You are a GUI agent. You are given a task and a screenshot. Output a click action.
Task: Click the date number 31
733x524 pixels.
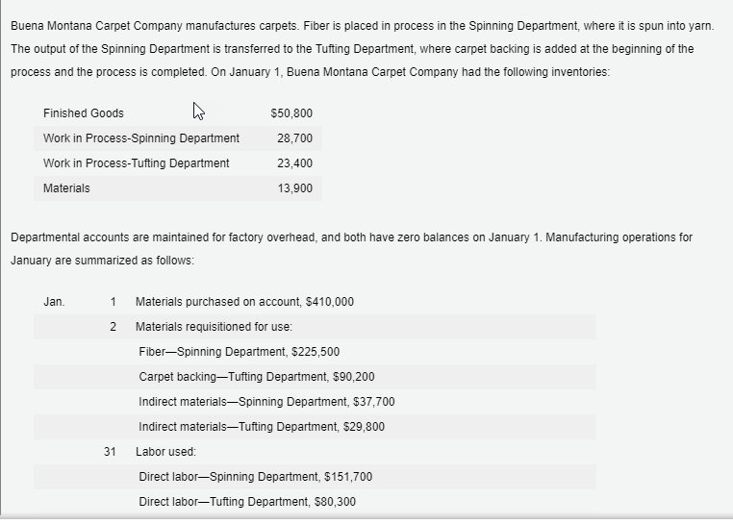111,452
